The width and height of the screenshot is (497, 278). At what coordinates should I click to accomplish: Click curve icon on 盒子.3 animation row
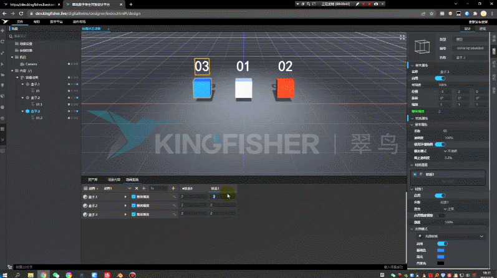pos(174,214)
